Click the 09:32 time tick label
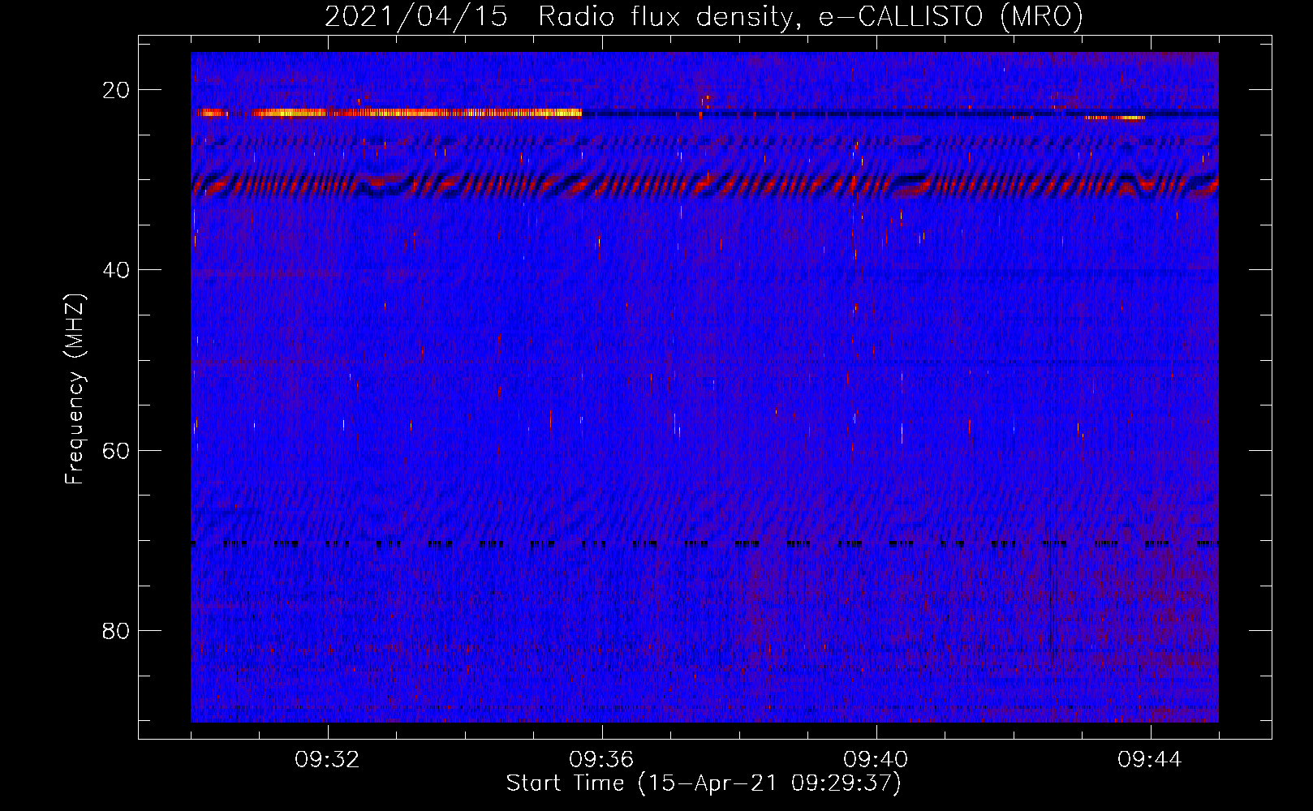This screenshot has height=811, width=1313. (x=328, y=760)
